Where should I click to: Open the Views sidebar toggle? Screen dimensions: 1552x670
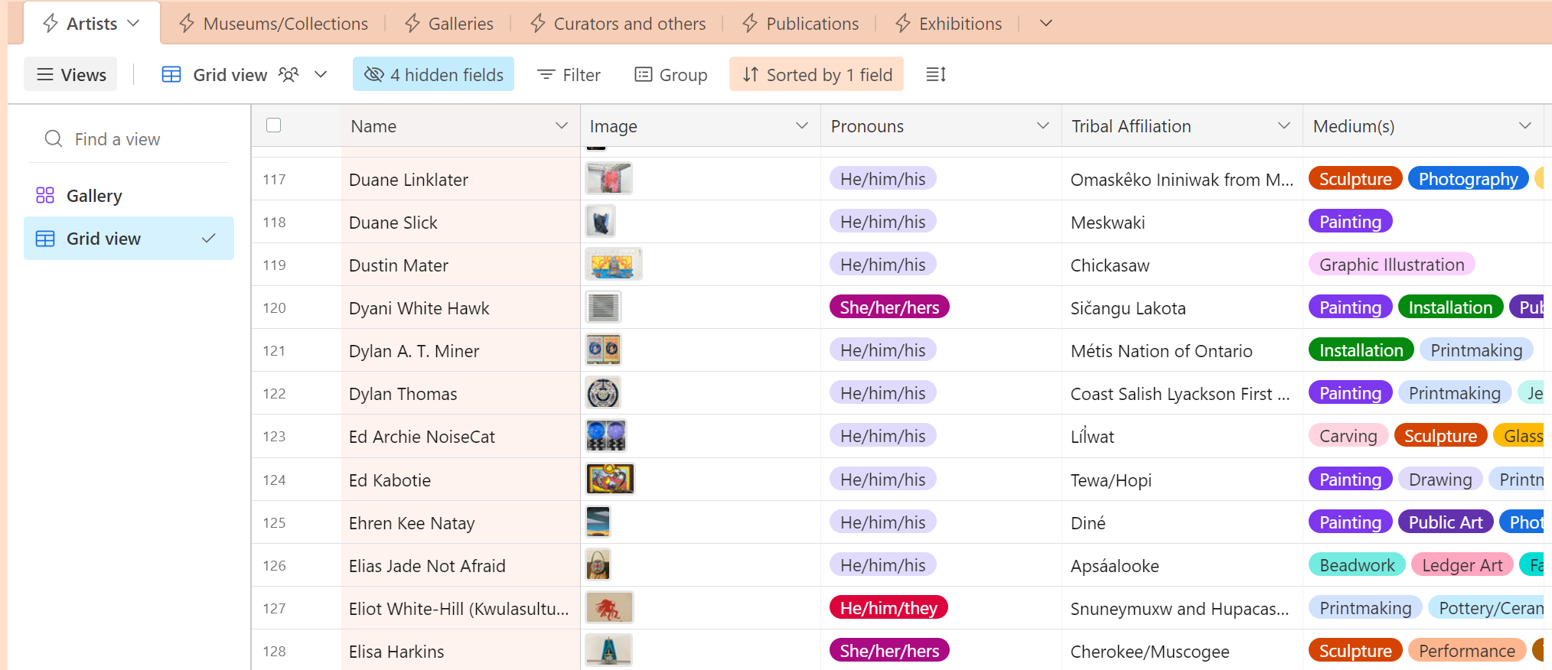click(71, 74)
